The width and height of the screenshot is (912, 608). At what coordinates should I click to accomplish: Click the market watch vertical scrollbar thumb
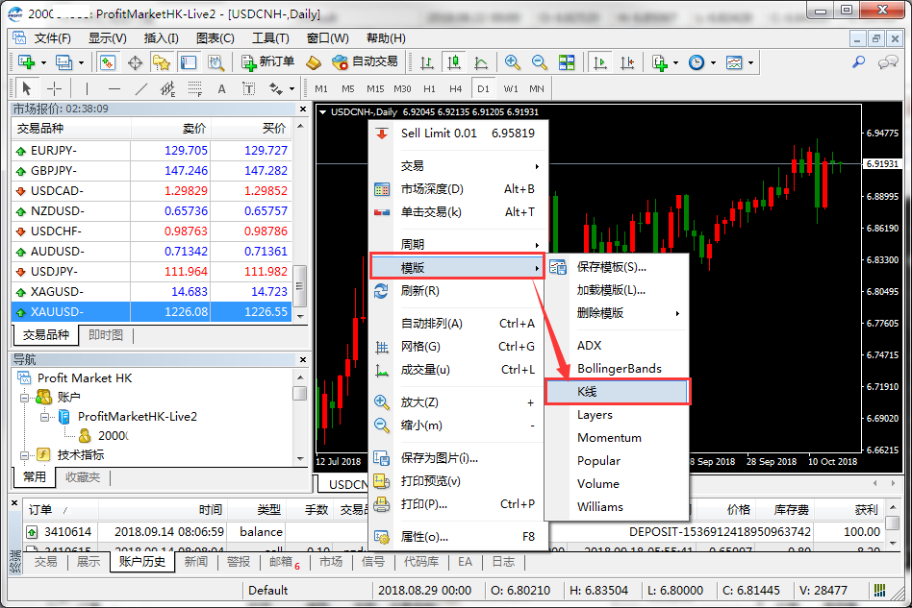coord(299,285)
